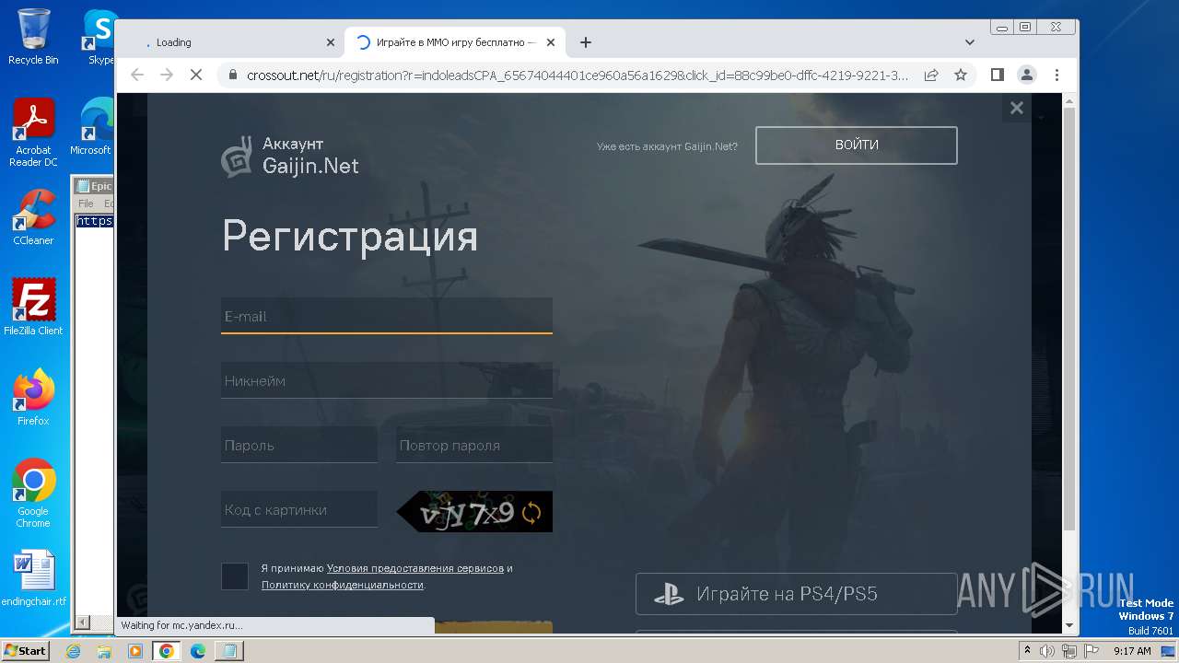
Task: Open Chrome profile avatar icon
Action: point(1027,75)
